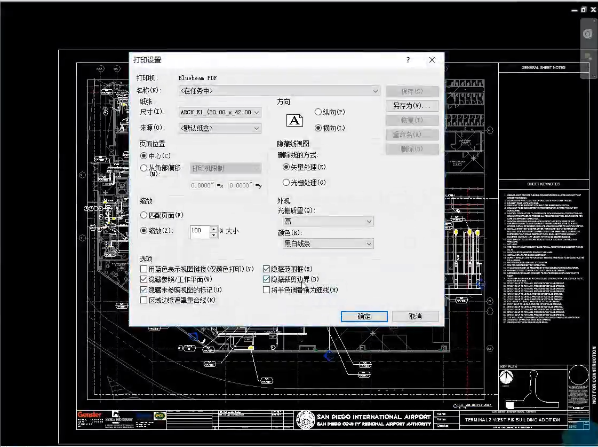Click the navigation wheel icon at right

pyautogui.click(x=588, y=34)
